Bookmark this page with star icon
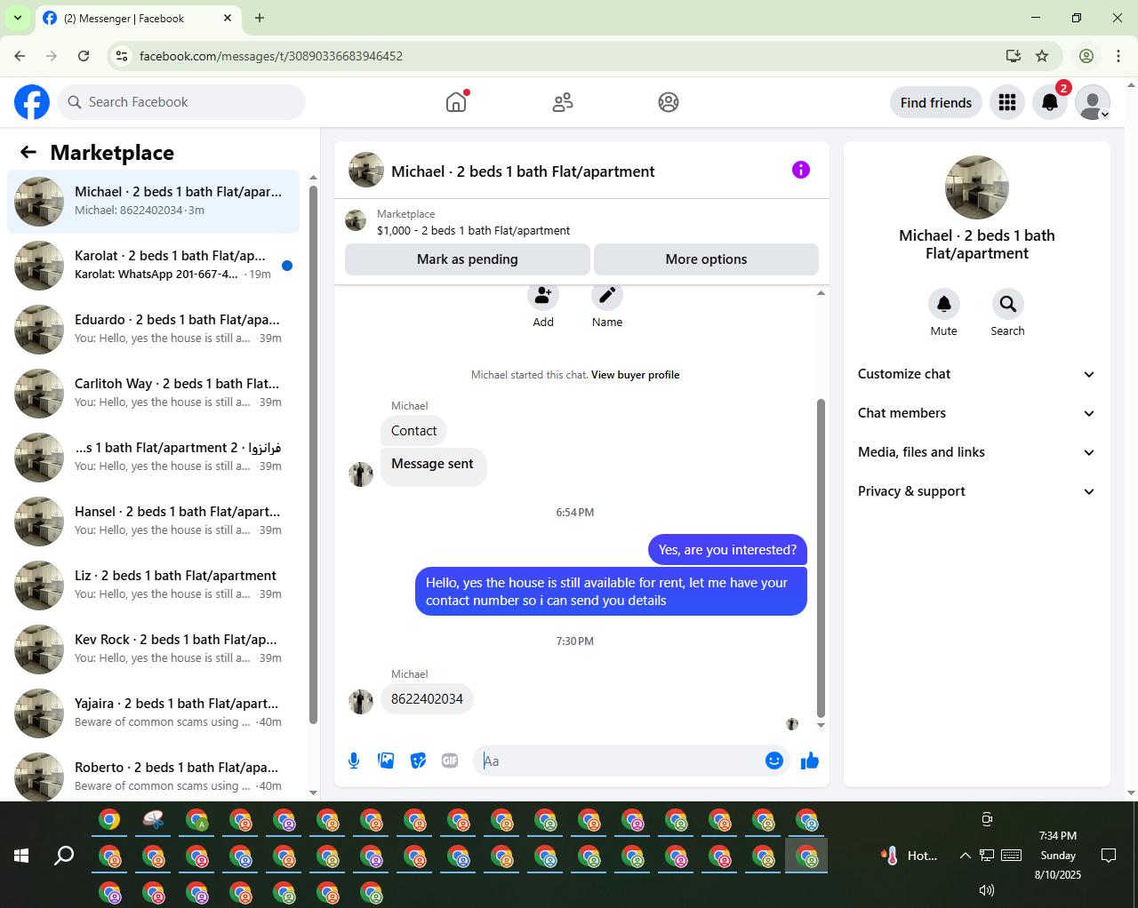 coord(1042,56)
